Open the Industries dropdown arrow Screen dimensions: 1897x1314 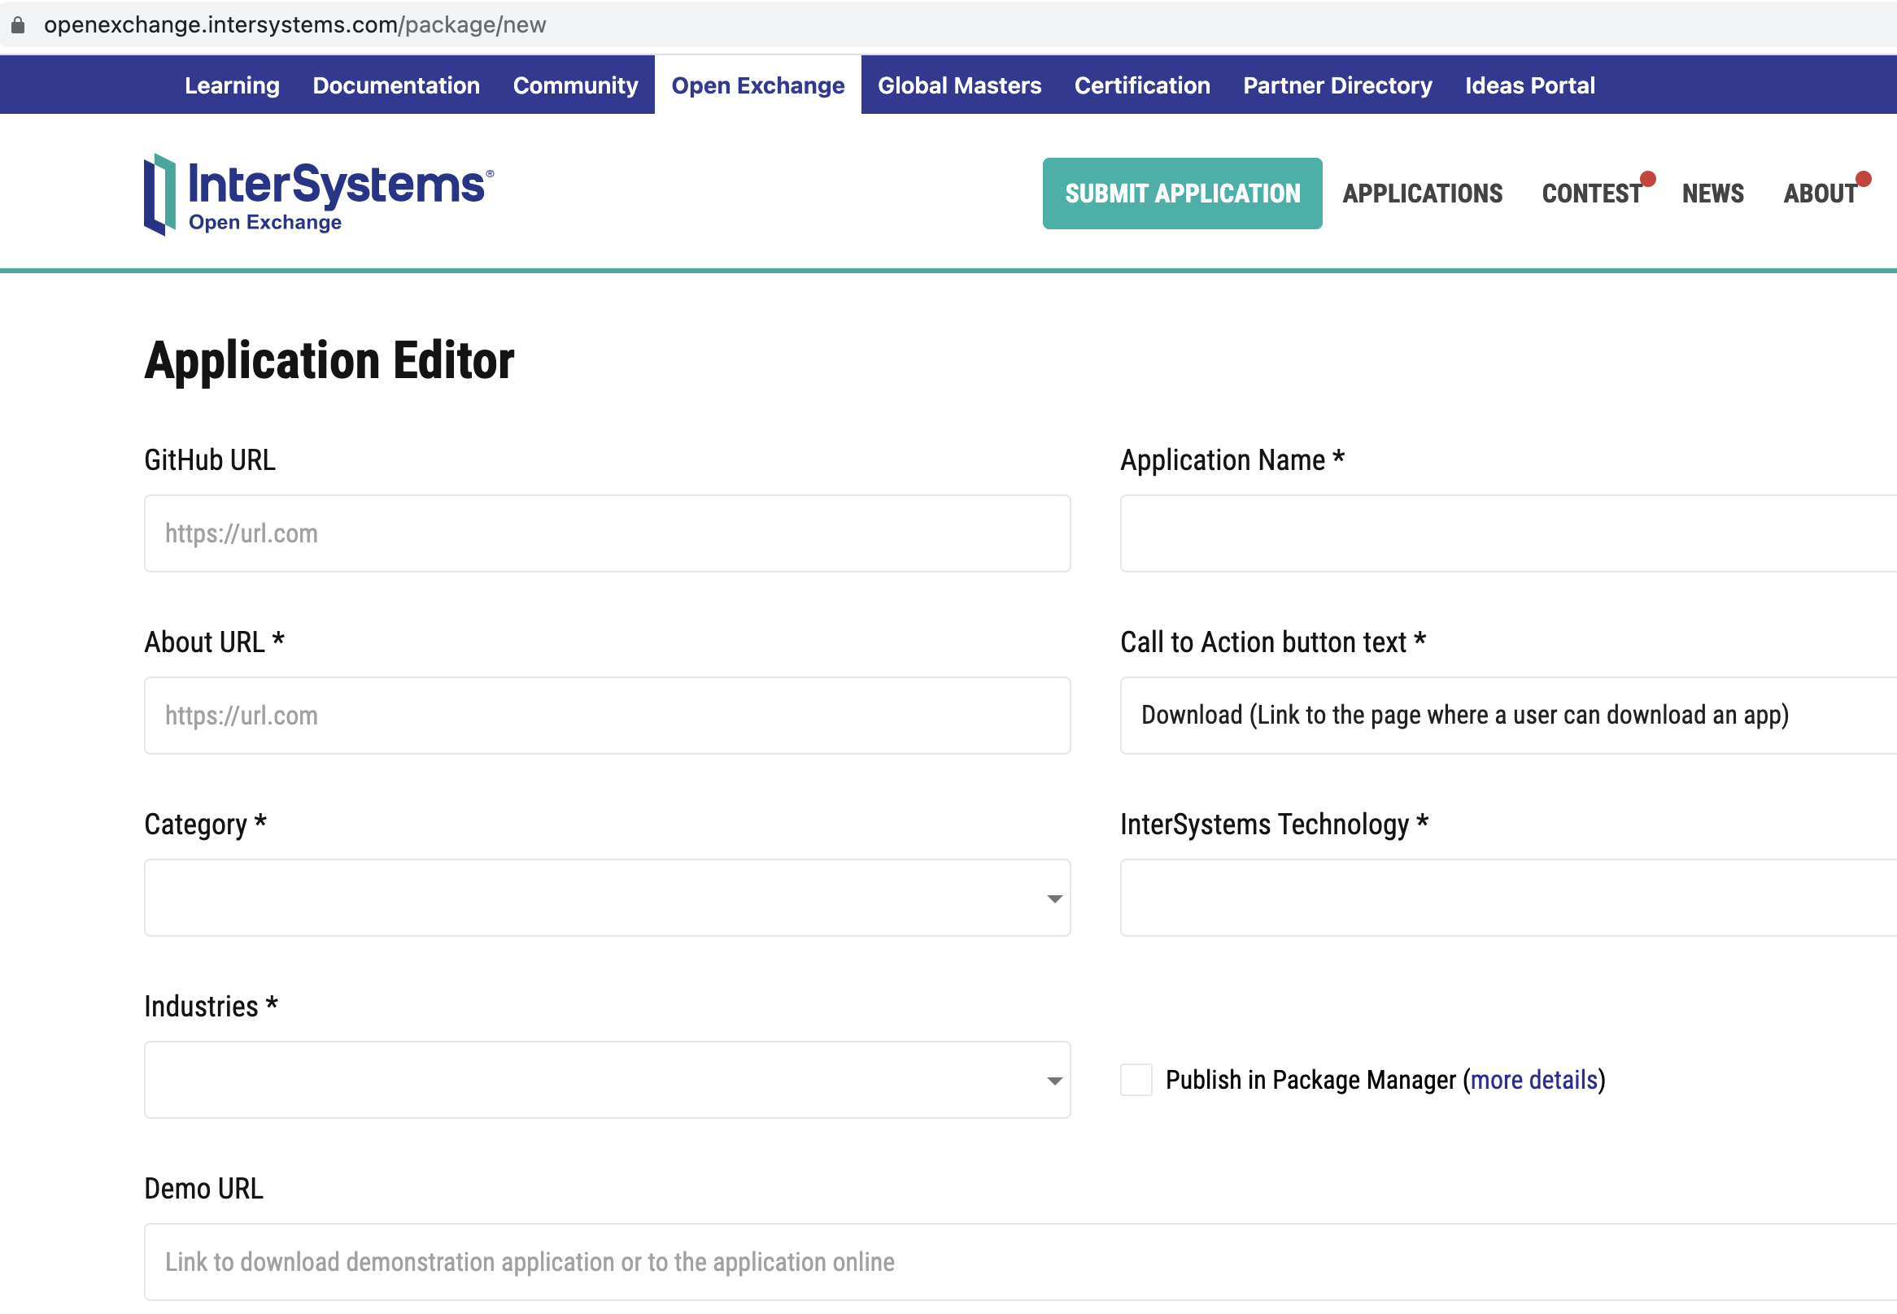tap(1053, 1080)
